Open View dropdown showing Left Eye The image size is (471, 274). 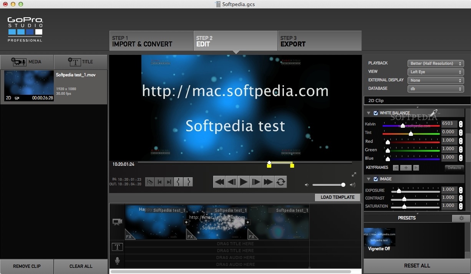click(436, 72)
